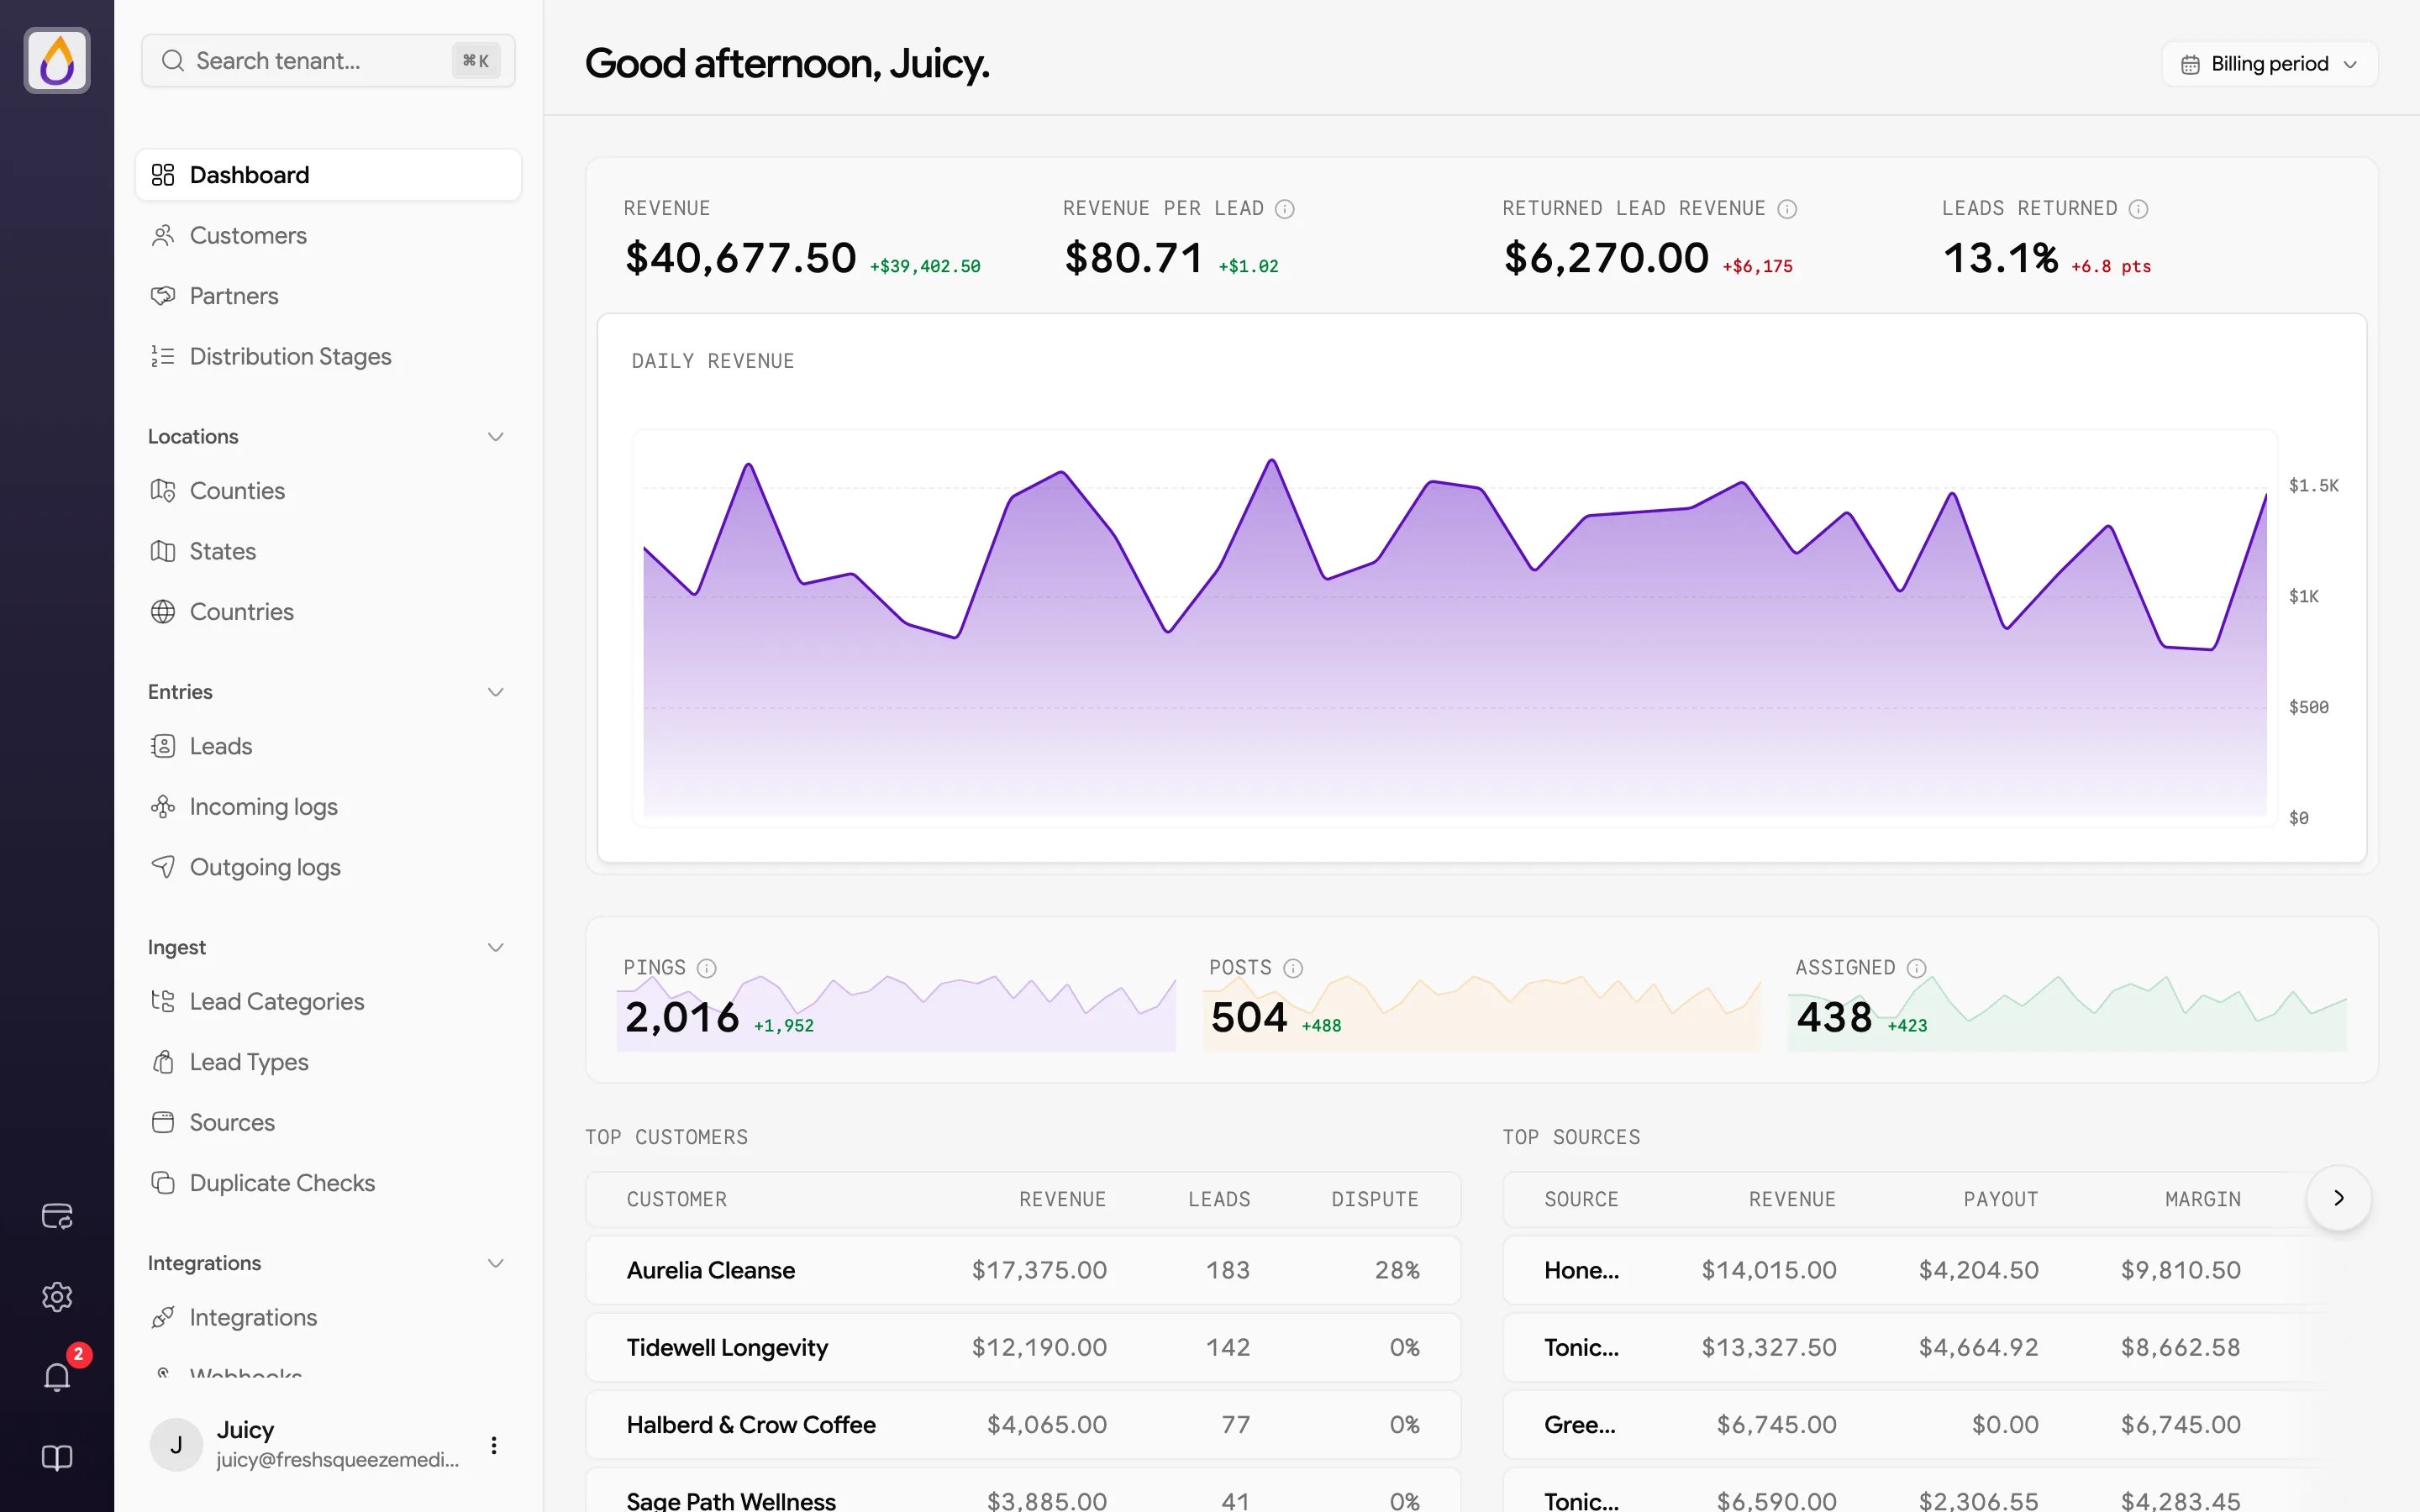The width and height of the screenshot is (2420, 1512).
Task: Collapse the Entries section
Action: click(x=495, y=692)
